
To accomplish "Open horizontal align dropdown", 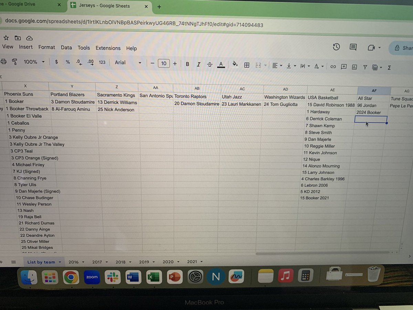I will 277,65.
